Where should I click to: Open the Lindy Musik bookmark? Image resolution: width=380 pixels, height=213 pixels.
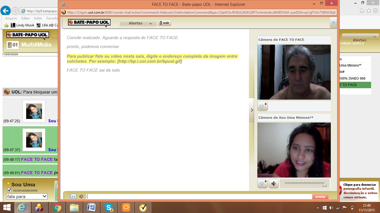(23, 25)
